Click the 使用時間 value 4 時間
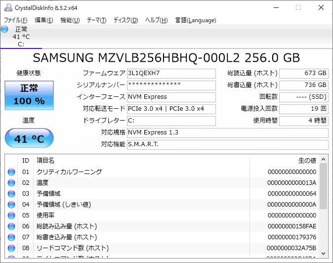The image size is (333, 263). 304,121
